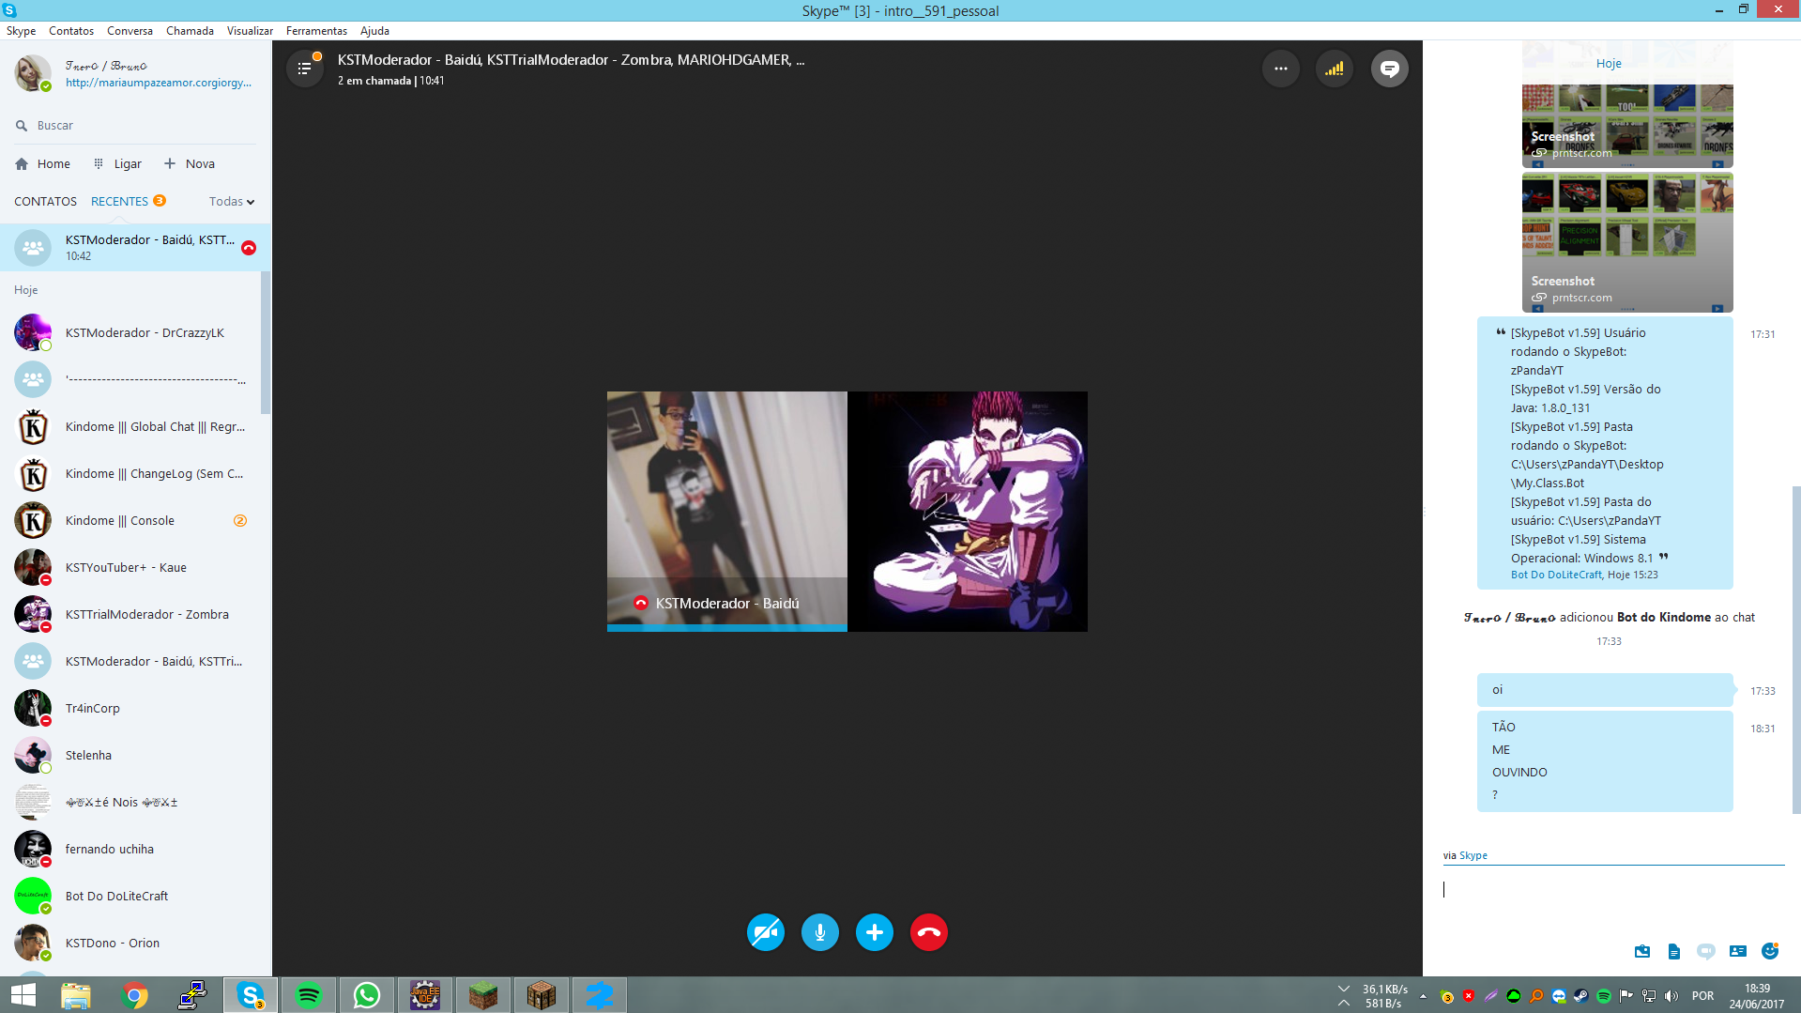The height and width of the screenshot is (1013, 1801).
Task: Switch to the RECENTES tab
Action: pos(119,201)
